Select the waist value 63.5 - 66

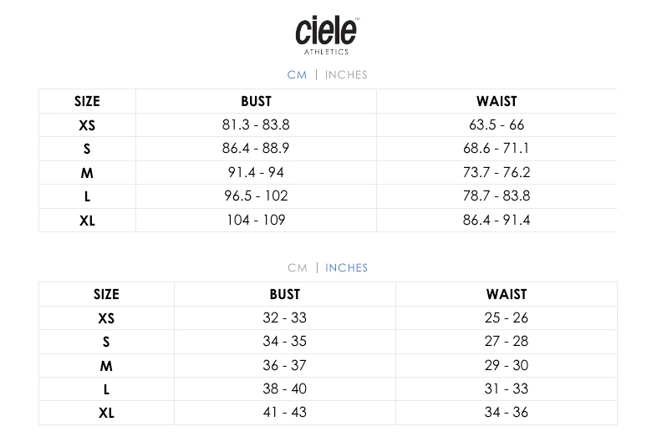[497, 124]
